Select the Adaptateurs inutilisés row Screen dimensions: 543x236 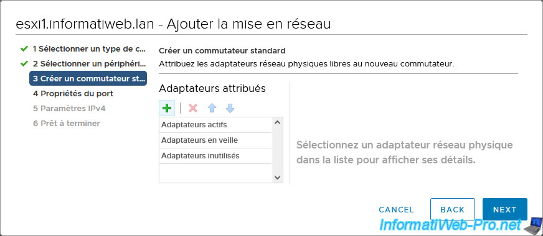215,156
